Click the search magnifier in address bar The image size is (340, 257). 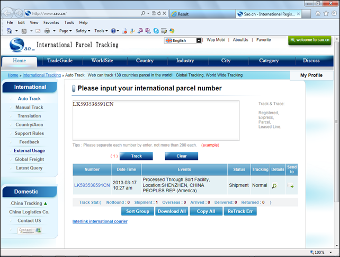coord(143,13)
